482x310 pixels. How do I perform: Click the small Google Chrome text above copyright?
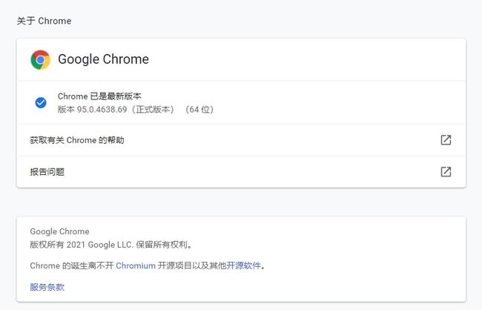tap(59, 231)
